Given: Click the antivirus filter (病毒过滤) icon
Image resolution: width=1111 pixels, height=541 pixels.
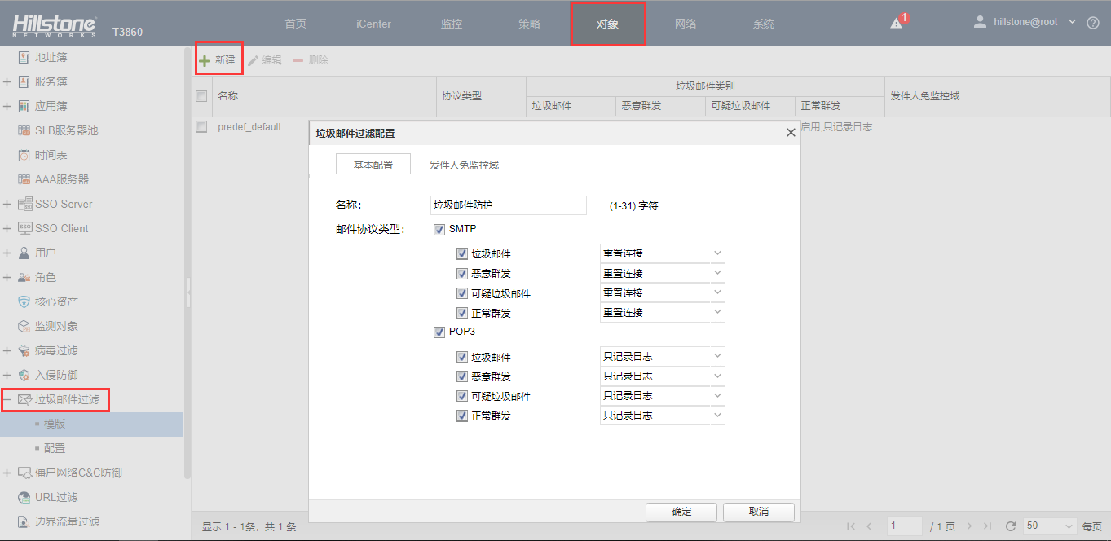Looking at the screenshot, I should tap(24, 350).
